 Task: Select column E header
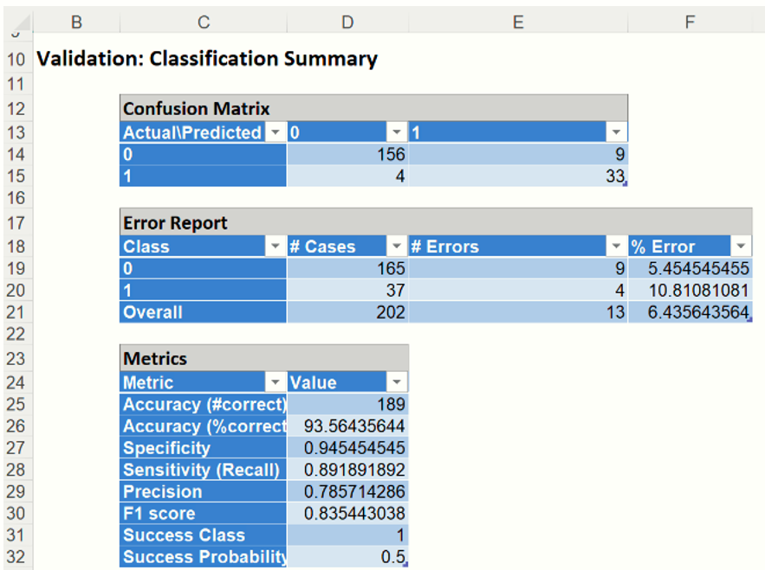pos(518,22)
